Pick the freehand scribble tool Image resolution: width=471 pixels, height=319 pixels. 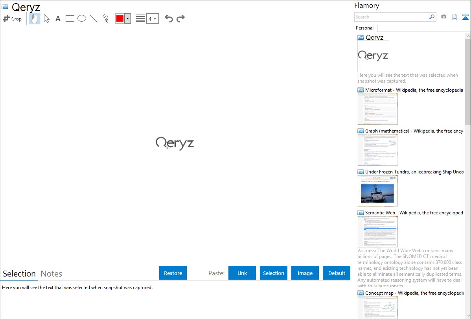(x=105, y=18)
